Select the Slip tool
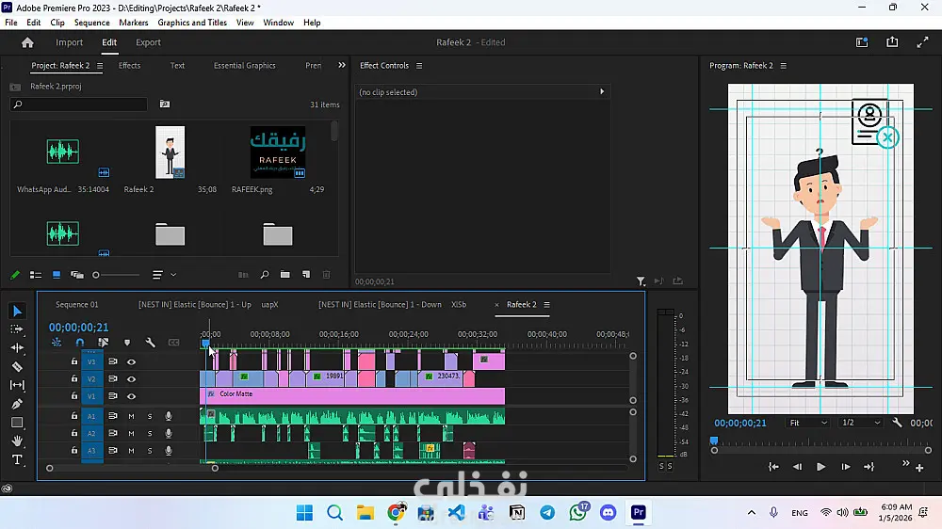 pyautogui.click(x=17, y=385)
